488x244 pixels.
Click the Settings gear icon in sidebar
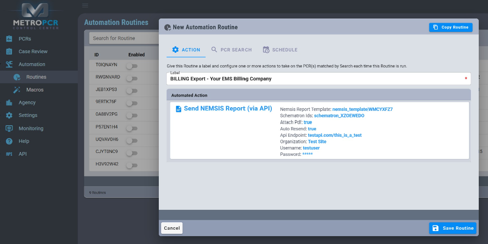click(x=9, y=115)
